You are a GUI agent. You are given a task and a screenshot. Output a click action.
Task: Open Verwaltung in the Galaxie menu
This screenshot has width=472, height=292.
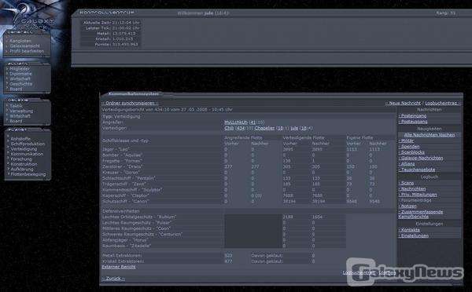point(21,111)
